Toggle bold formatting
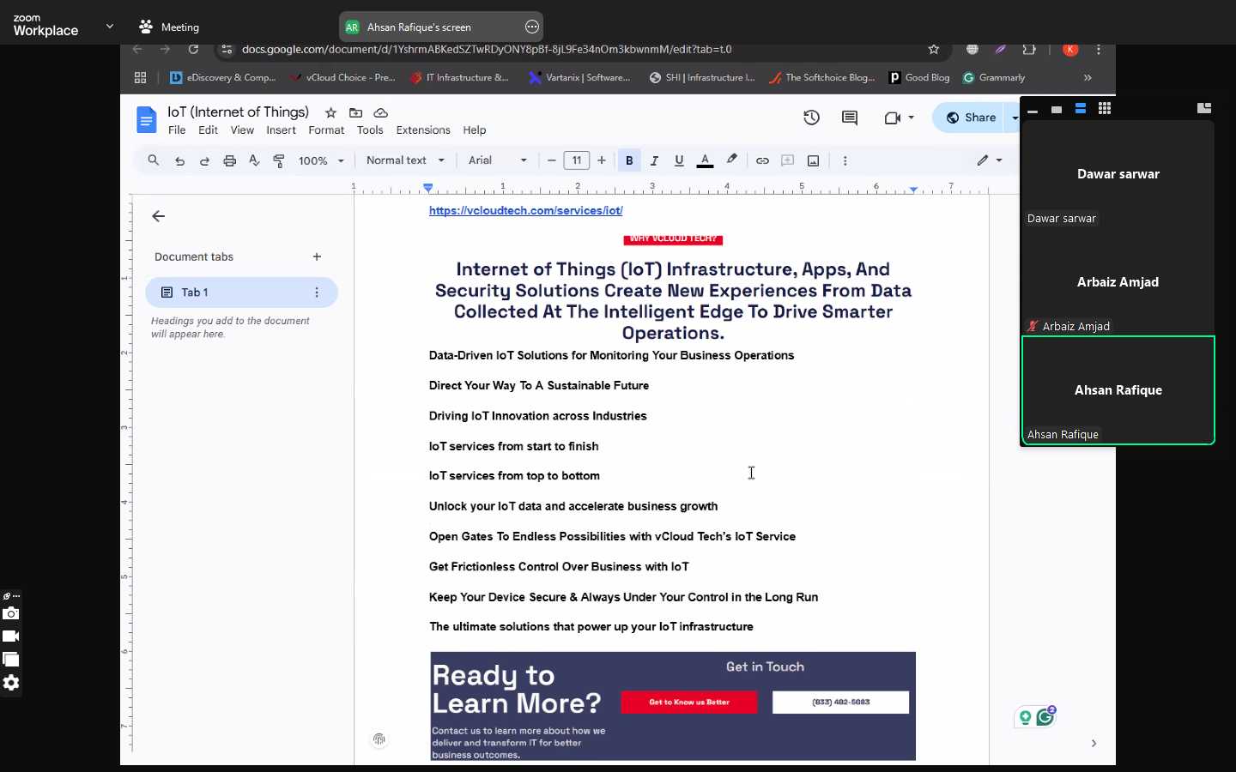Image resolution: width=1236 pixels, height=772 pixels. point(629,160)
